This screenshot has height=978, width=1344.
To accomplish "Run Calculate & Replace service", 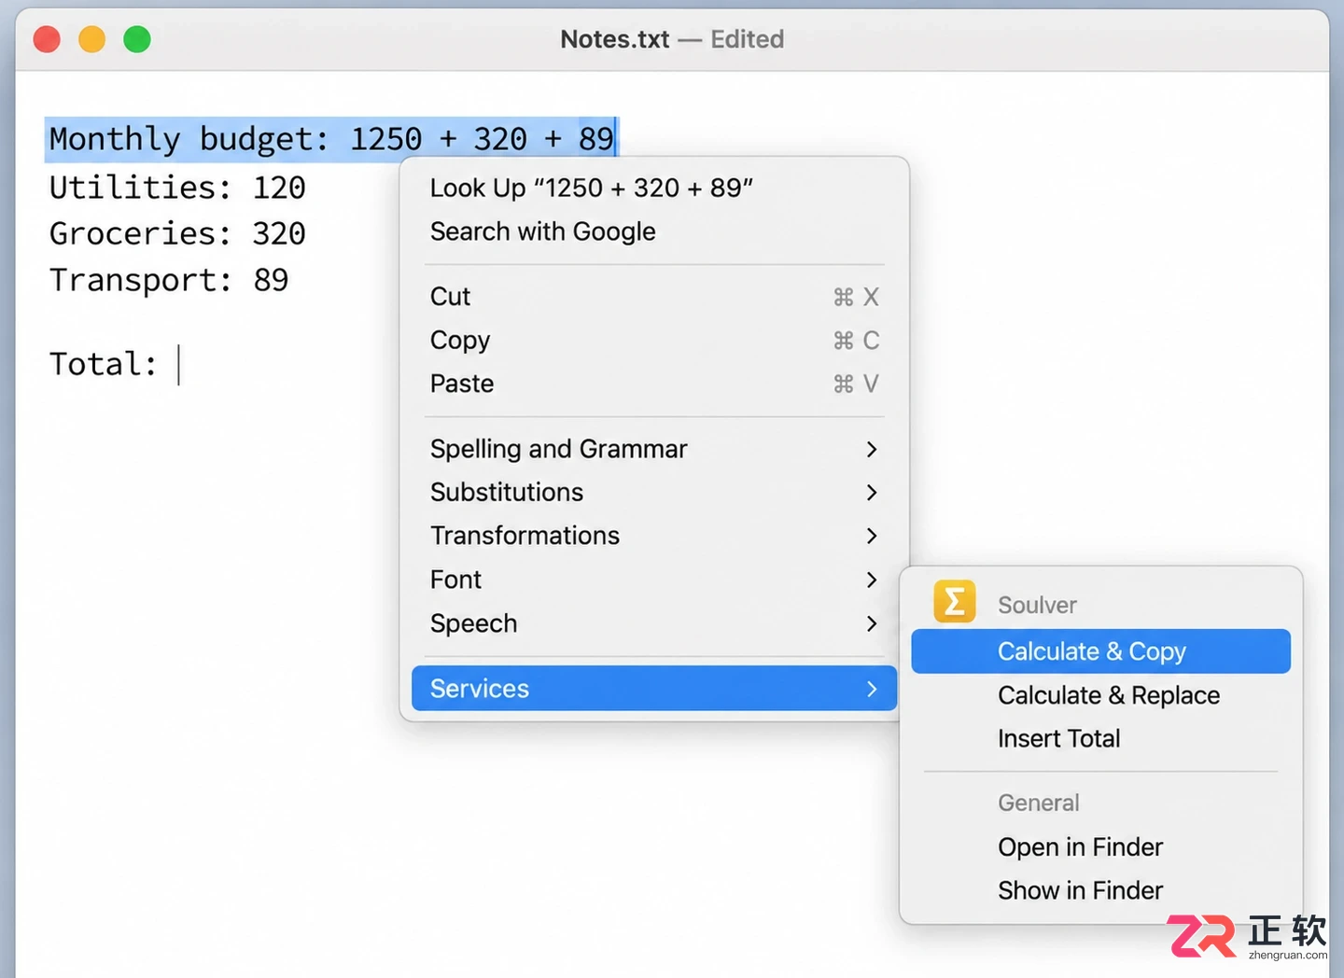I will [1101, 695].
